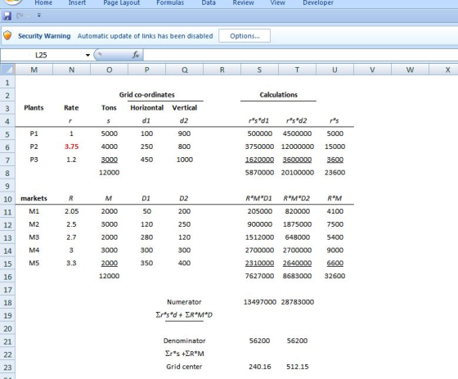The width and height of the screenshot is (458, 379).
Task: Click the Security Warning shield icon
Action: (x=7, y=36)
